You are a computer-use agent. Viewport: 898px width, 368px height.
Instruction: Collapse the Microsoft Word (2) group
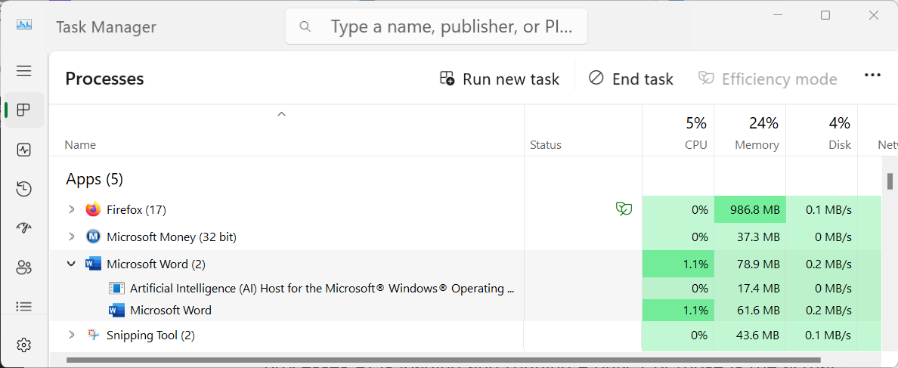72,264
